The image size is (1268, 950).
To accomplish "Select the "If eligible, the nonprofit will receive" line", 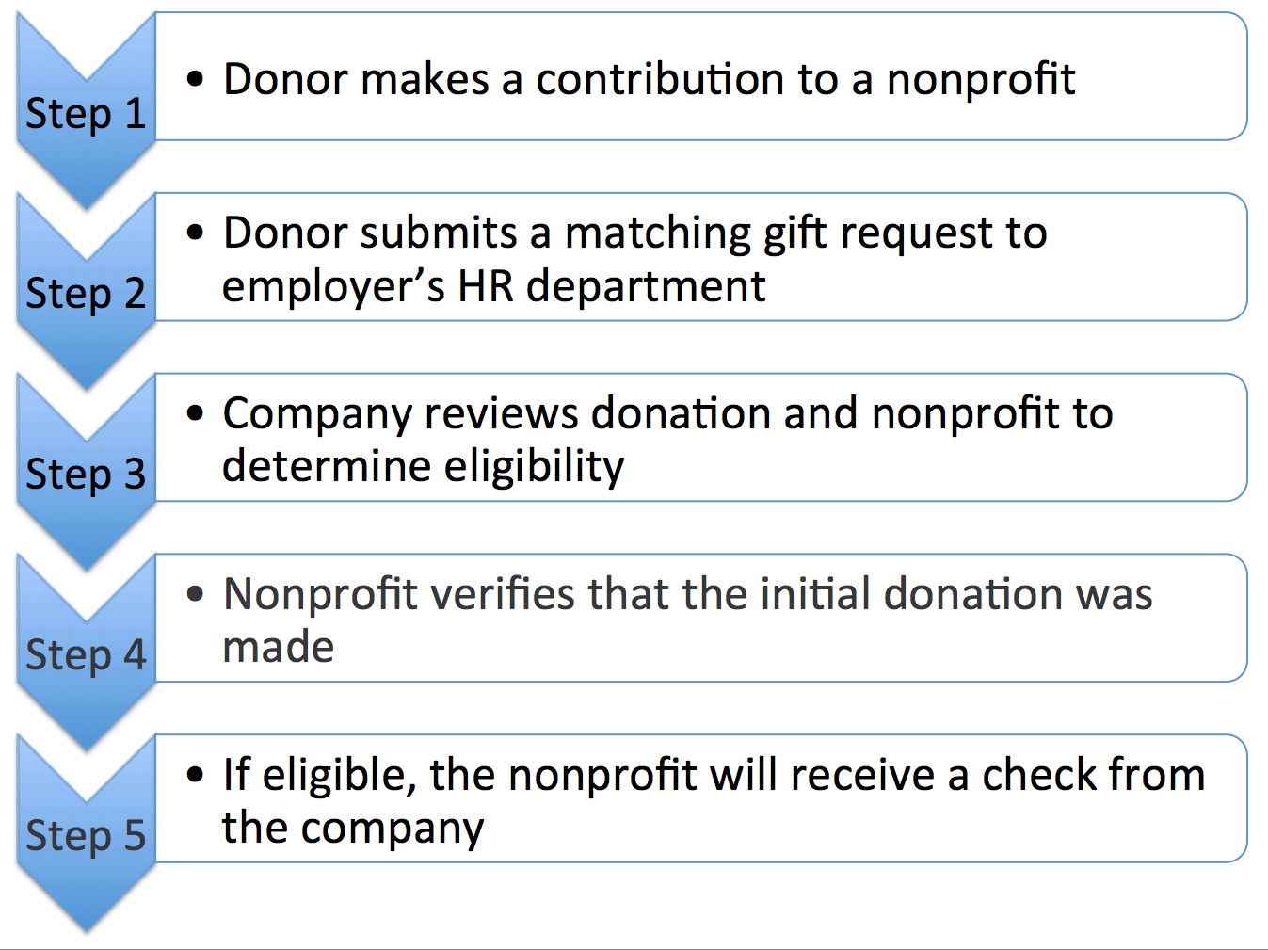I will pos(714,775).
